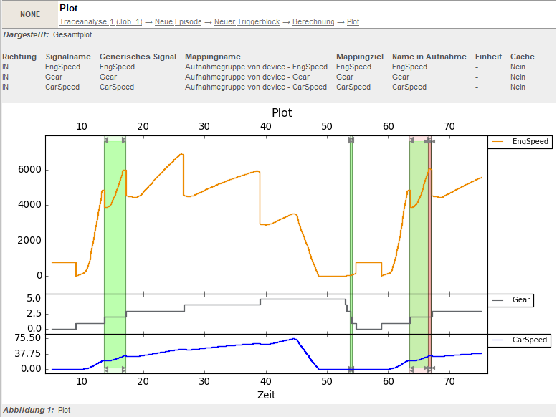Screen dimensions: 557x417
Task: Click the narrow green marker near 54
Action: point(351,254)
